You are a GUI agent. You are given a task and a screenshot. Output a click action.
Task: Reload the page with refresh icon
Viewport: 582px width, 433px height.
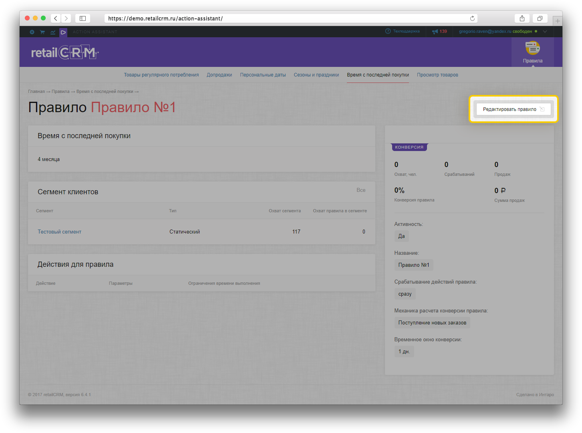pyautogui.click(x=472, y=18)
